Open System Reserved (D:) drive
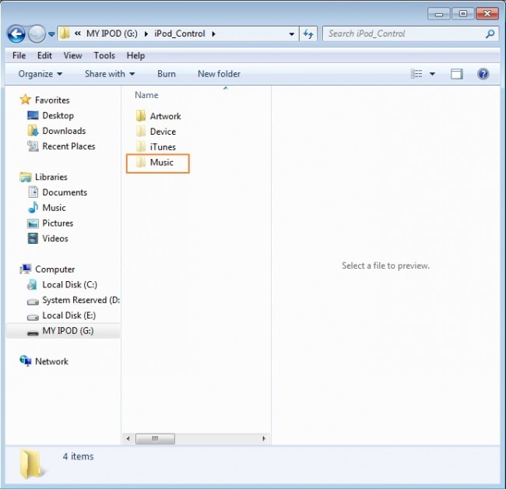Image resolution: width=506 pixels, height=489 pixels. click(73, 301)
